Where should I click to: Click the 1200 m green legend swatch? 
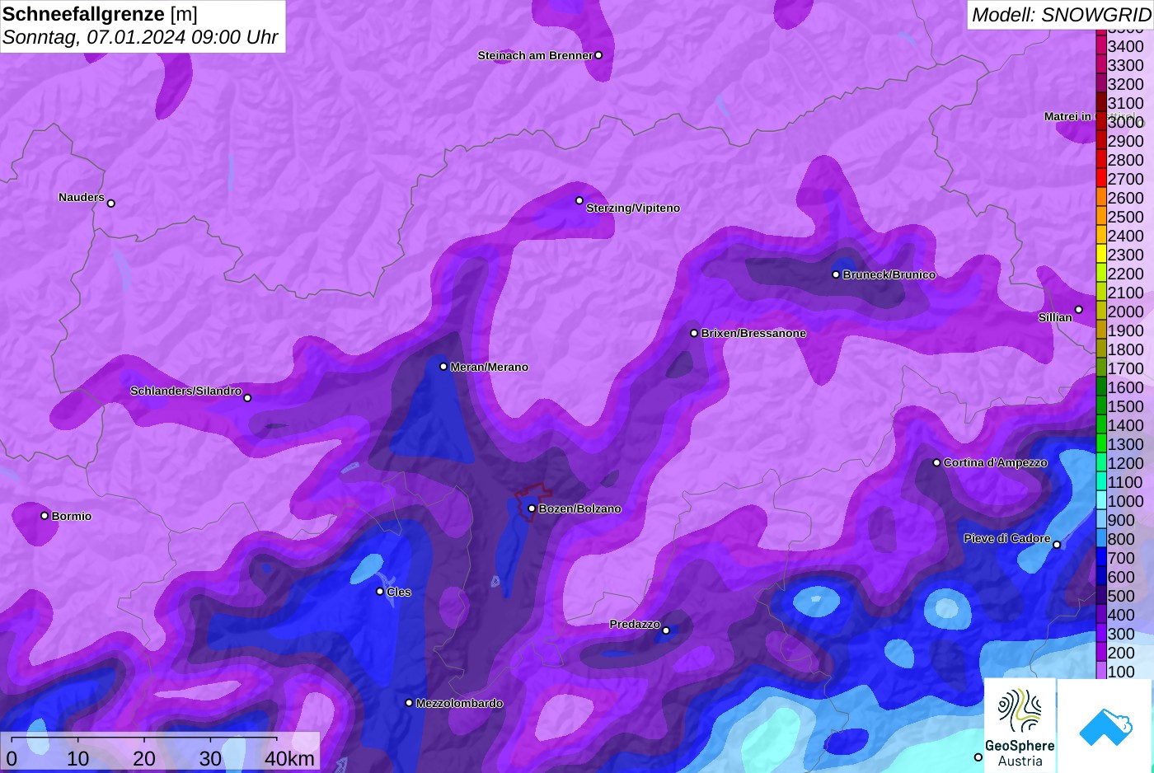1100,463
